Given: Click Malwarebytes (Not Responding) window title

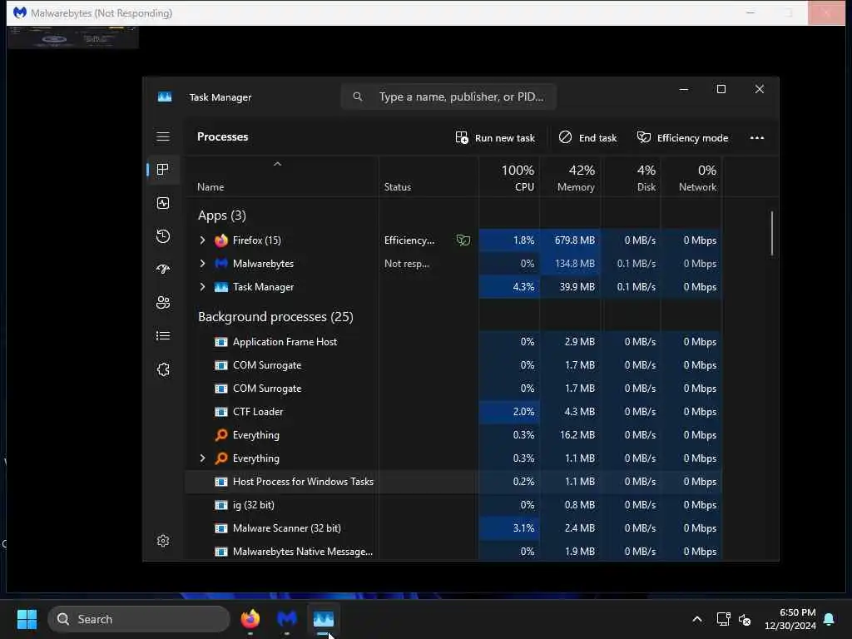Looking at the screenshot, I should point(101,13).
